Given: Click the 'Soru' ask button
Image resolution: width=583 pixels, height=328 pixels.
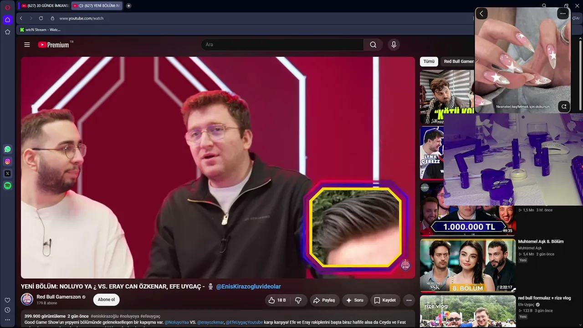Looking at the screenshot, I should pos(354,300).
